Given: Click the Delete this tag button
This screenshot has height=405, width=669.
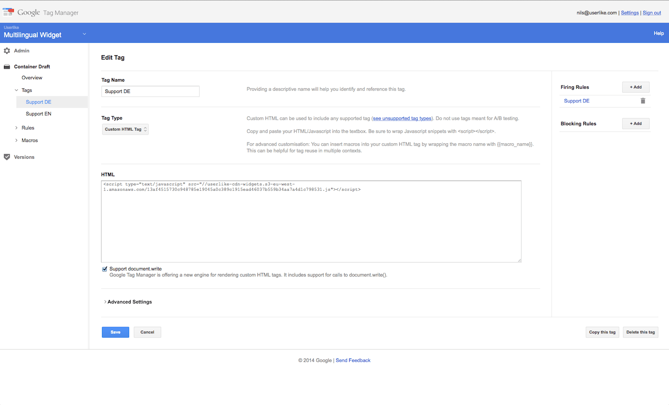Looking at the screenshot, I should (640, 332).
